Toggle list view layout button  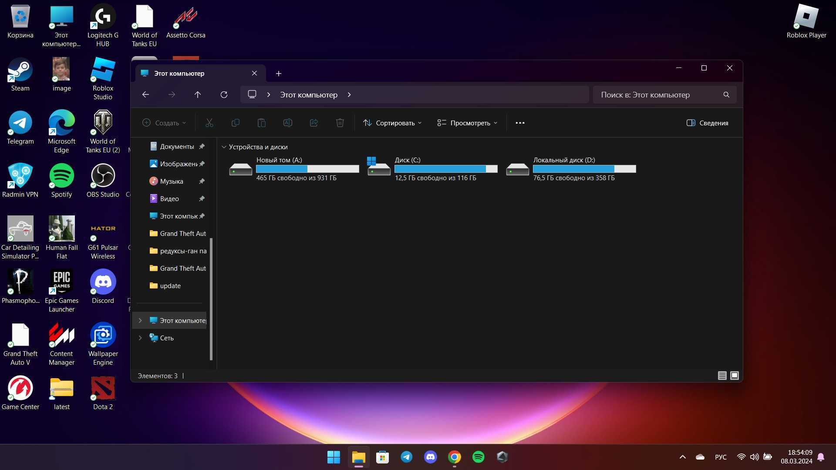point(722,375)
